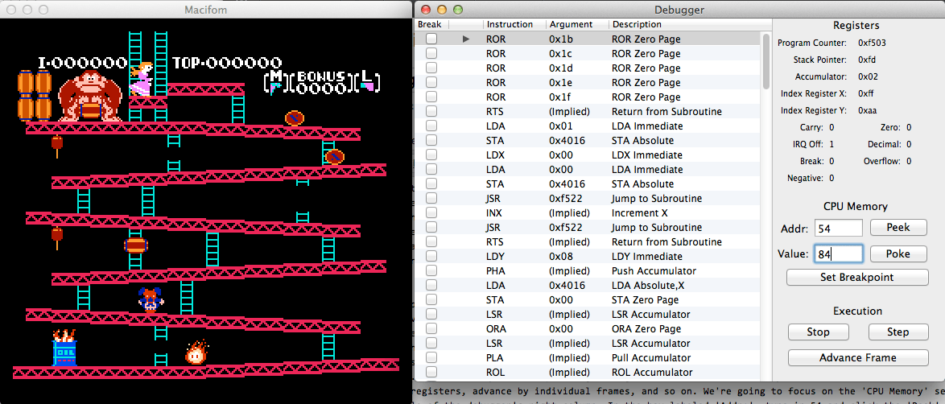Select Stack Pointer value 0xfd
Image resolution: width=945 pixels, height=404 pixels.
(x=867, y=60)
